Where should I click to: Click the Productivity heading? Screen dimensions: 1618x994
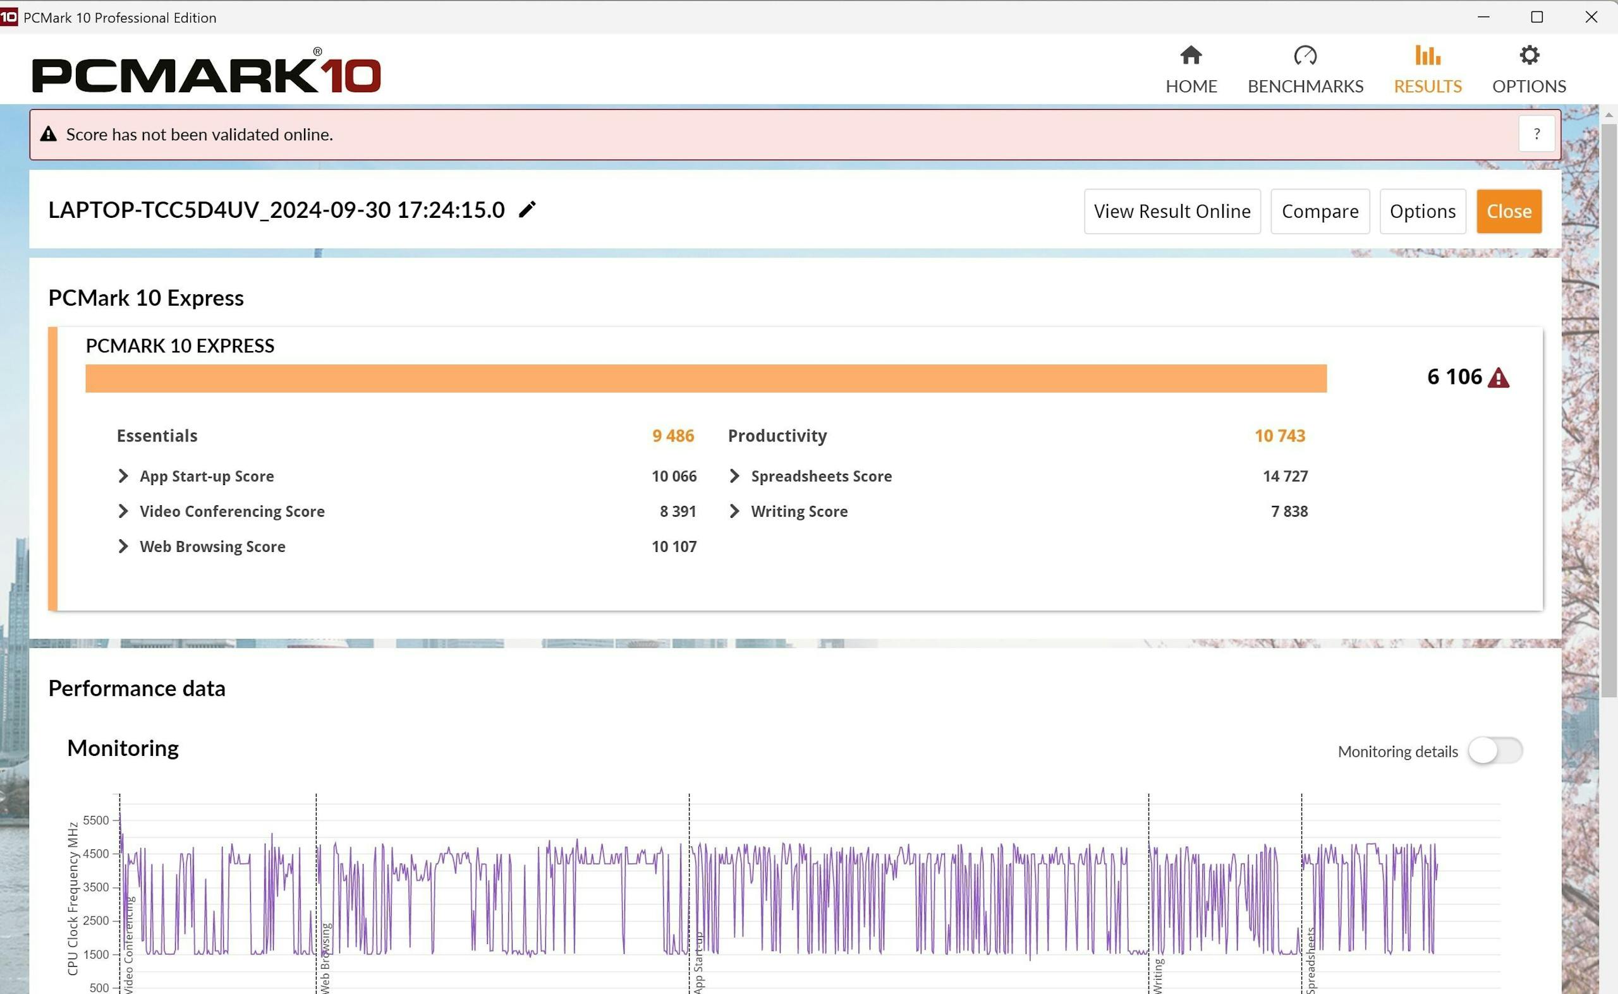[777, 436]
